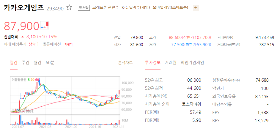Viewport: 277px width, 134px height.
Task: Open K-뉴딜지수(게임) theme link
Action: click(x=136, y=8)
